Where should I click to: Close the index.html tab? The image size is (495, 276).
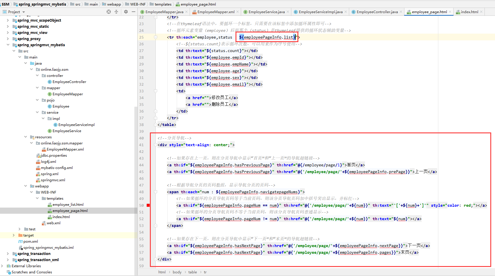coord(481,12)
